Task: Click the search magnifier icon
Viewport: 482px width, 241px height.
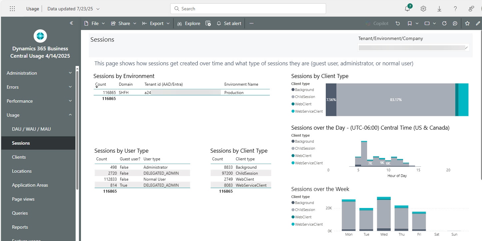Action: tap(177, 9)
